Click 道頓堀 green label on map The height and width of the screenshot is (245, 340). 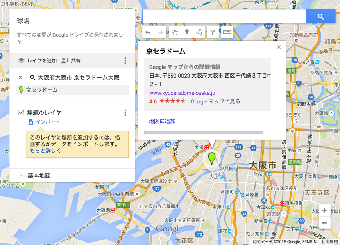295,162
